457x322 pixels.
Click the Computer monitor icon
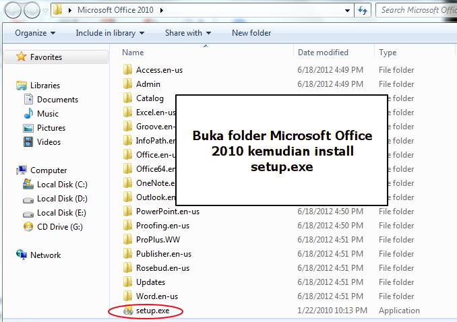(22, 170)
